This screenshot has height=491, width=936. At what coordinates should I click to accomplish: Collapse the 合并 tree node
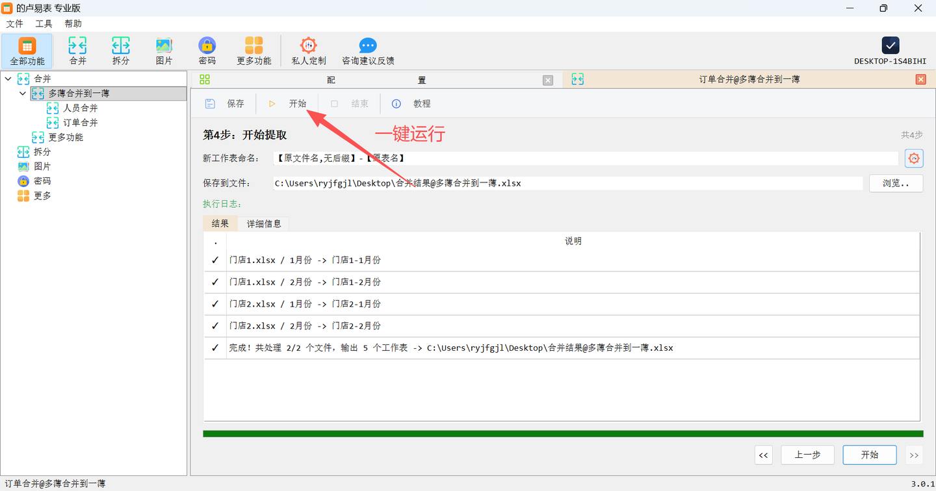point(8,79)
